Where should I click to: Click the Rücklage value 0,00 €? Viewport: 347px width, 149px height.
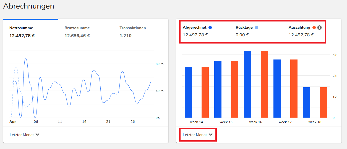(x=242, y=35)
